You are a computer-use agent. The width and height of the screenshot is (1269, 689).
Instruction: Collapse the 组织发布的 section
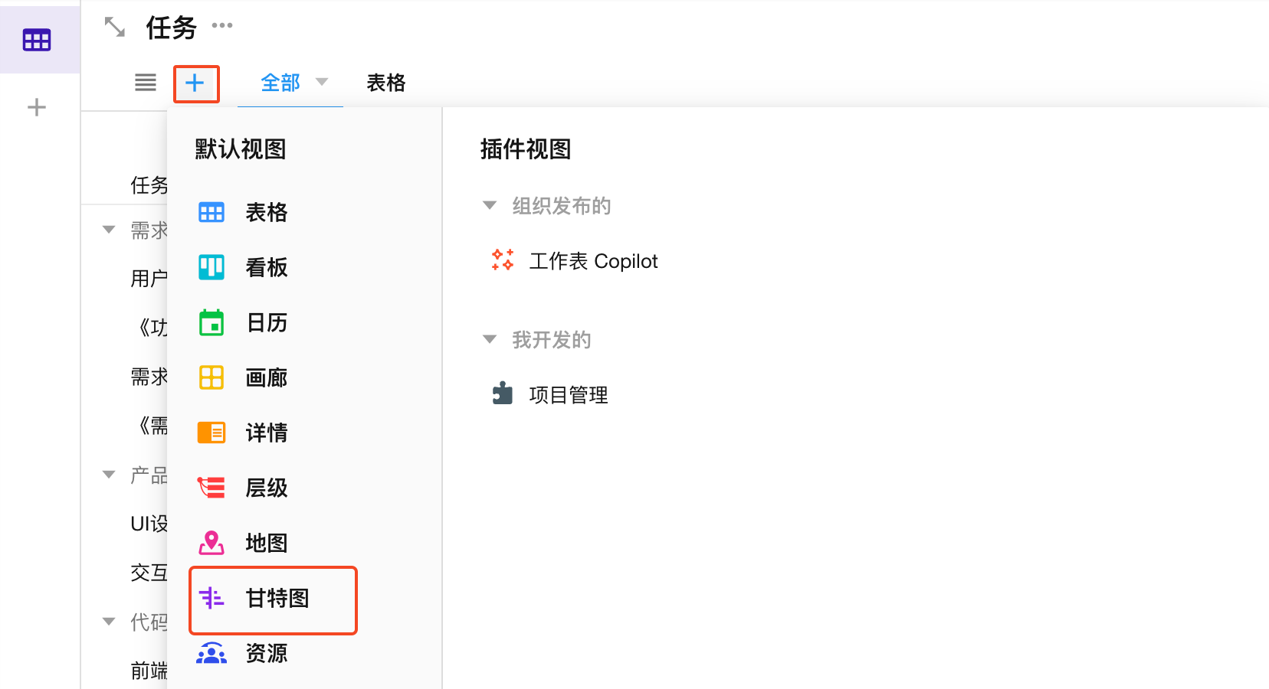(490, 205)
